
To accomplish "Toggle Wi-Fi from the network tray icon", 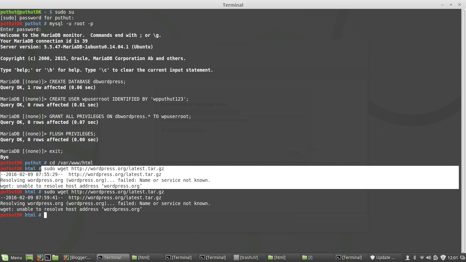I will (422, 258).
